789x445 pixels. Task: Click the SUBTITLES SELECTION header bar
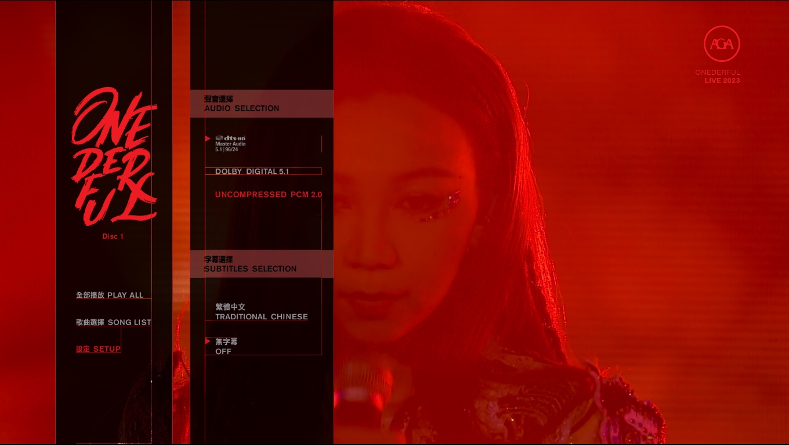262,264
